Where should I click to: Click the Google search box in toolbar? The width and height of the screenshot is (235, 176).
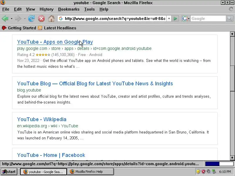click(x=208, y=18)
